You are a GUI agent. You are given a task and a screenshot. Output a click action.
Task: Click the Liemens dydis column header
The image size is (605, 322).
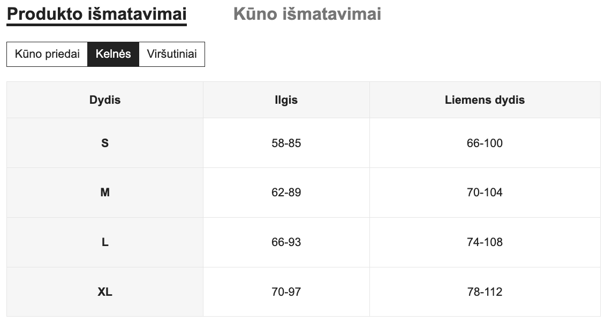tap(485, 100)
